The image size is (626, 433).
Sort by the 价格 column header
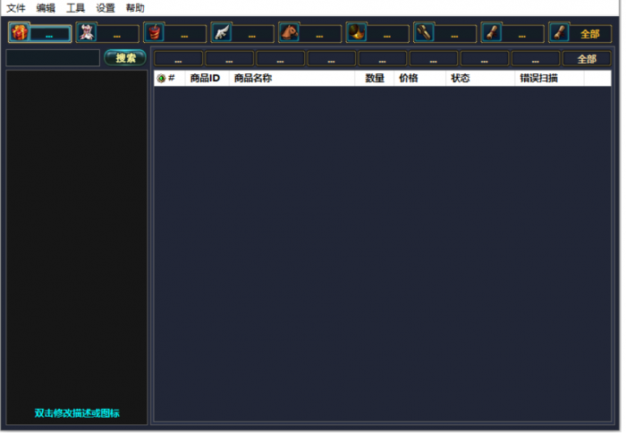tap(409, 79)
